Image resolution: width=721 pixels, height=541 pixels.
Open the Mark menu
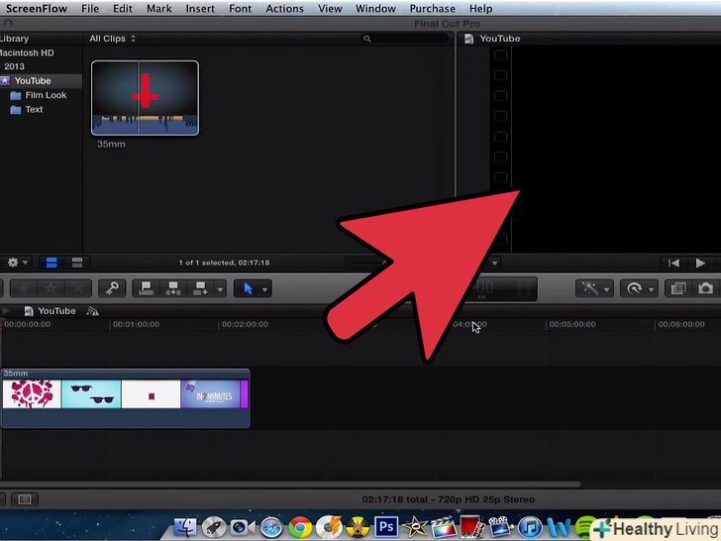coord(159,8)
